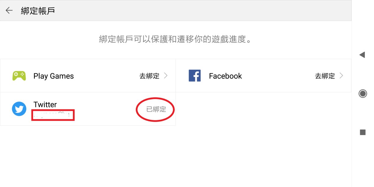Click the redacted Twitter username under Twitter

click(53, 115)
